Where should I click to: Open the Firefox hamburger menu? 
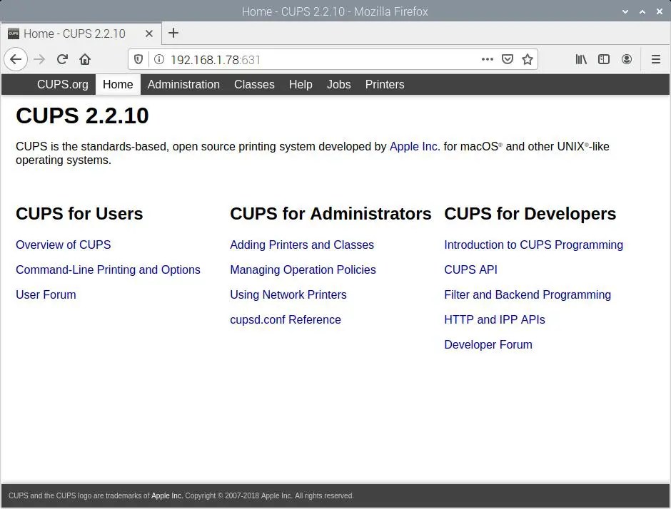[x=655, y=59]
